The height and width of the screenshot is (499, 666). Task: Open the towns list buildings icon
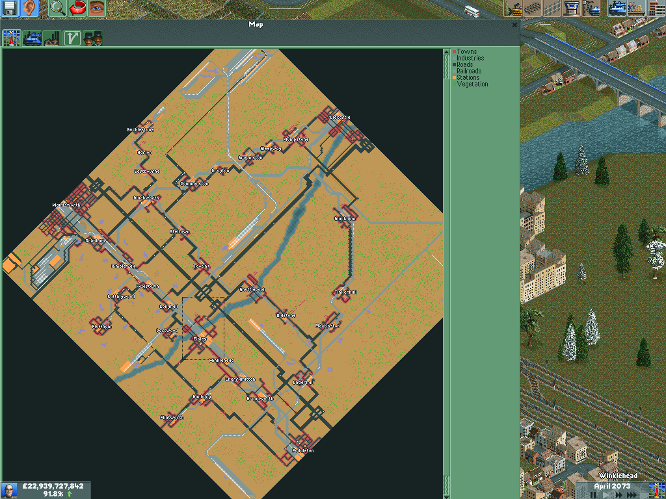pos(656,8)
